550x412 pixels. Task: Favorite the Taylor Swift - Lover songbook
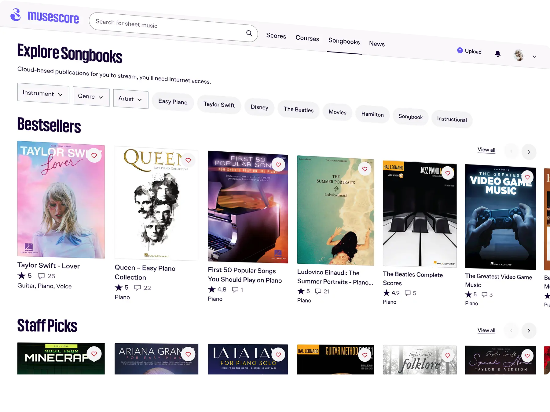pyautogui.click(x=94, y=155)
